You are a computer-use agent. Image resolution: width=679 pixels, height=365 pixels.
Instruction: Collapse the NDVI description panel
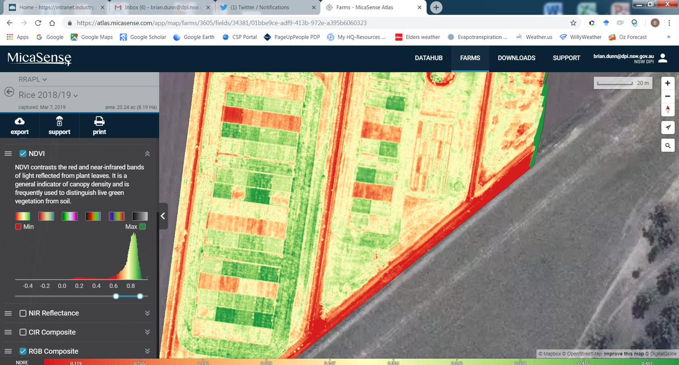[x=147, y=153]
